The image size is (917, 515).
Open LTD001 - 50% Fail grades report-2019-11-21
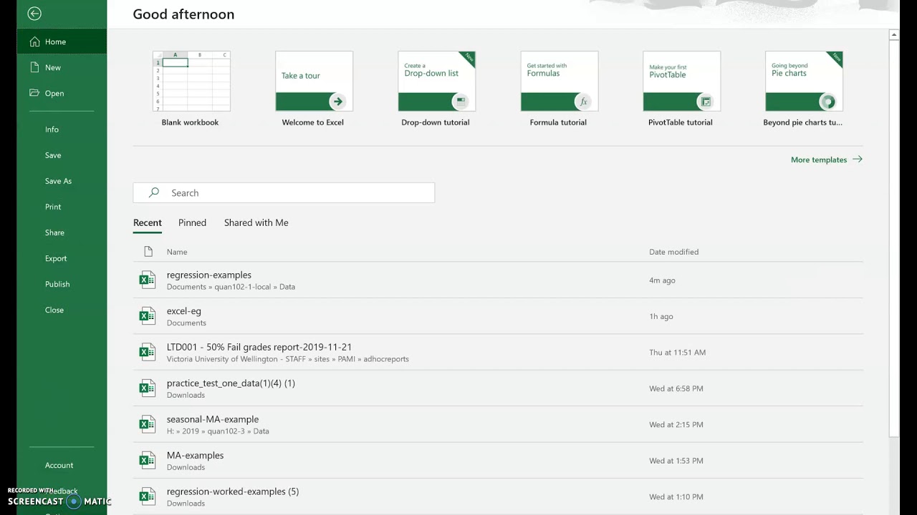[498, 353]
